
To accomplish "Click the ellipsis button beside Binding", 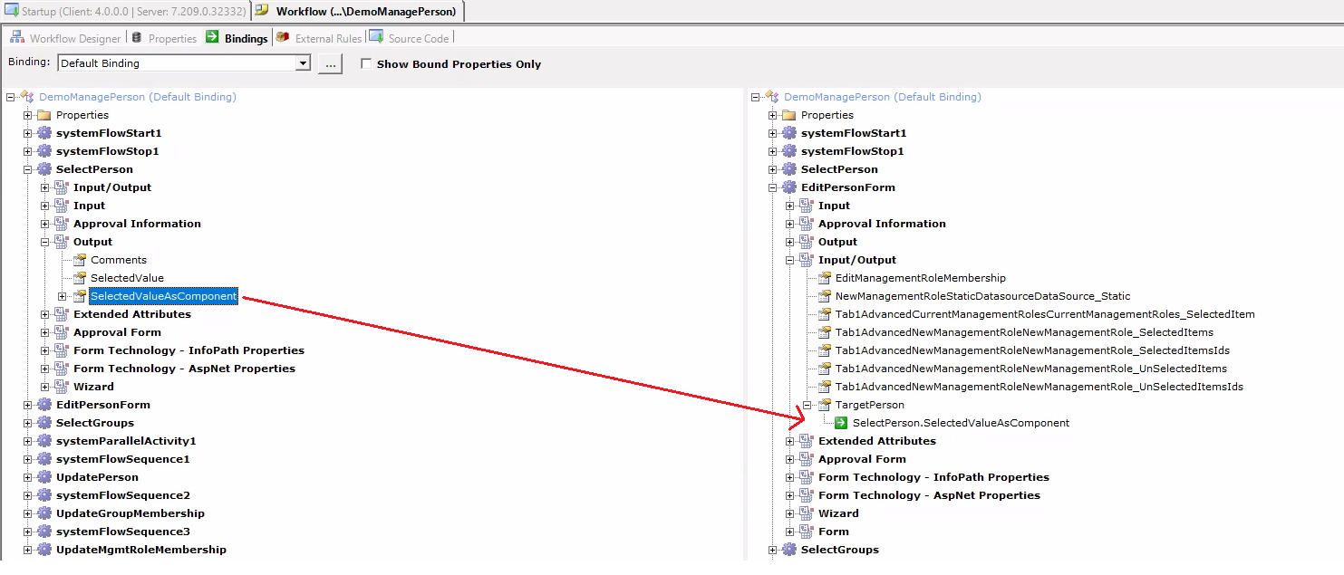I will [330, 63].
